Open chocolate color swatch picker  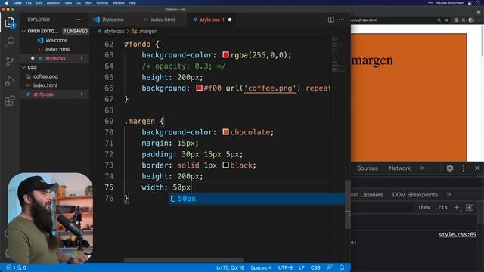(225, 132)
